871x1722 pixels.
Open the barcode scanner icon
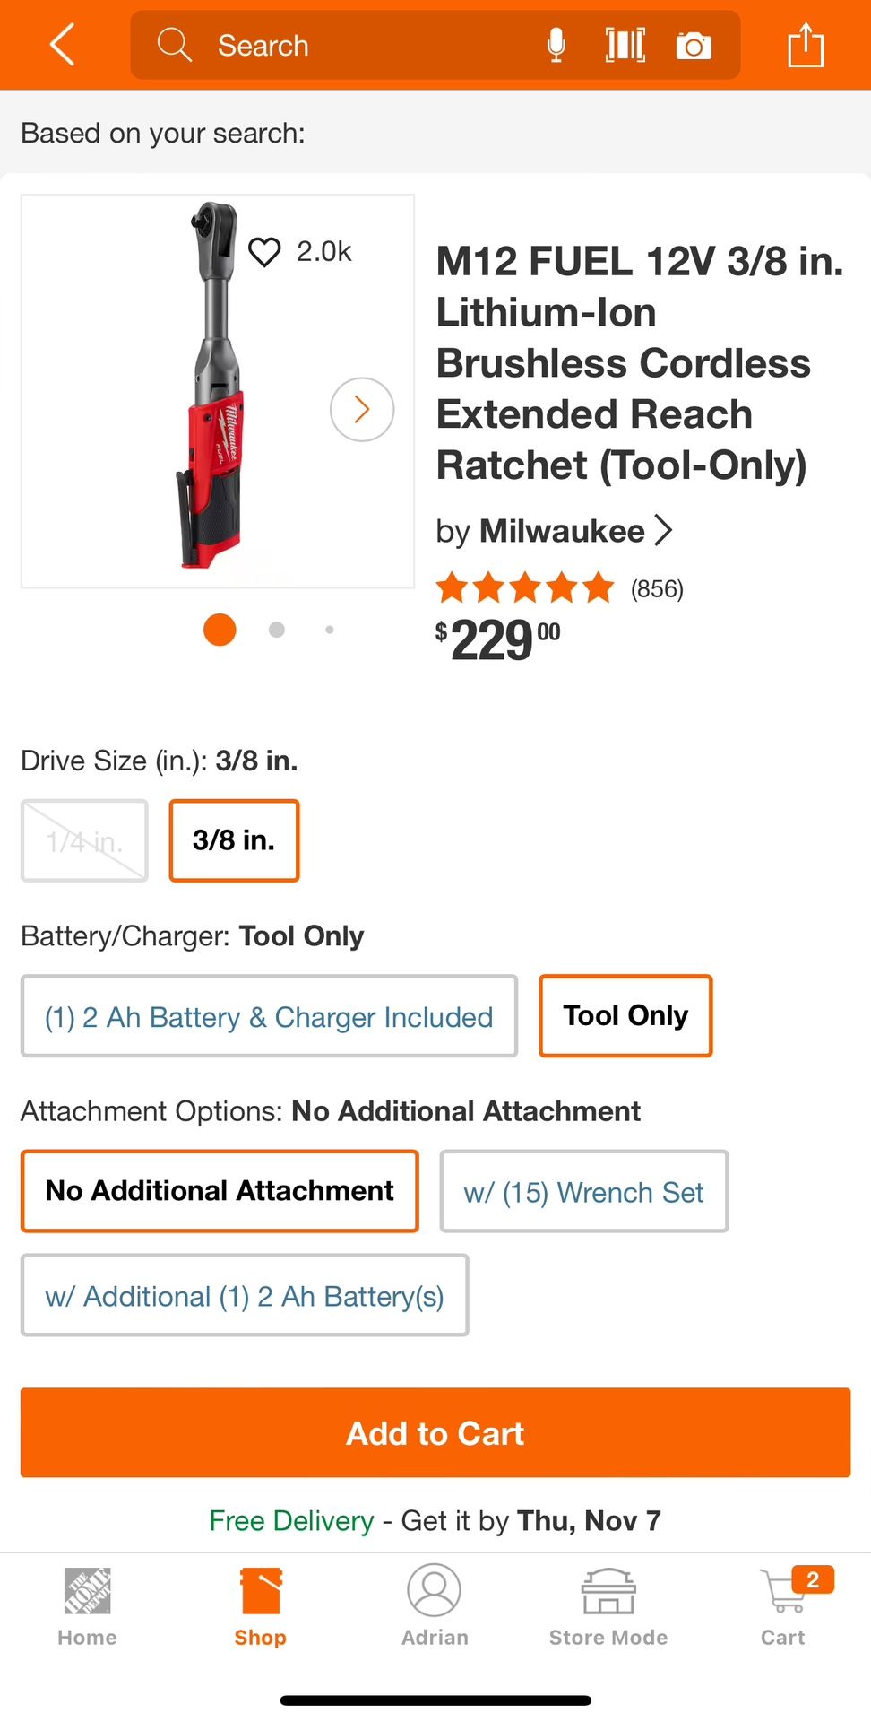click(625, 45)
